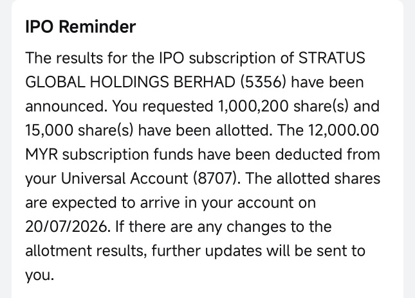This screenshot has height=298, width=415.
Task: Click the word announced
Action: [x=64, y=107]
